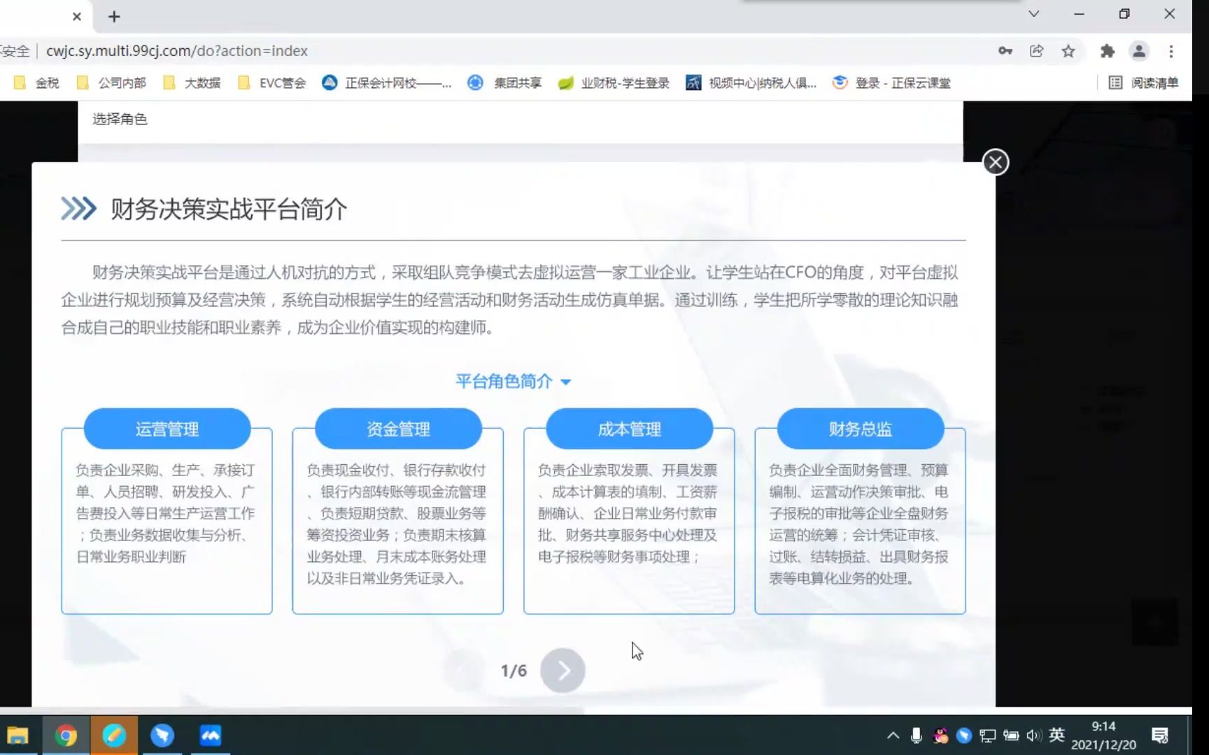
Task: Click the 1/6 page indicator
Action: coord(514,671)
